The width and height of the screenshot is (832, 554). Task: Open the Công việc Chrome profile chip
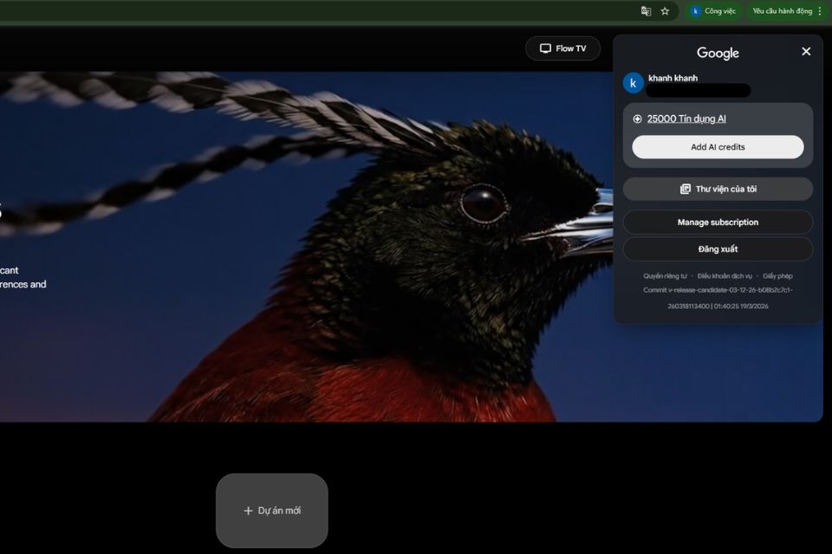(712, 11)
